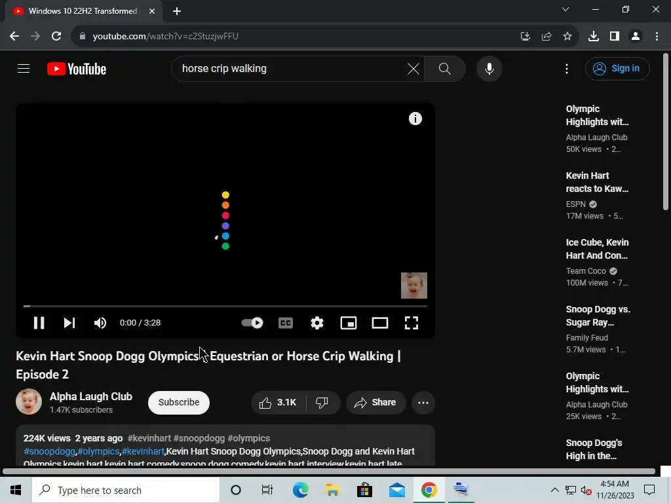Image resolution: width=671 pixels, height=503 pixels.
Task: Open Ice Cube, Kevin Hart And Con... video
Action: [x=597, y=249]
